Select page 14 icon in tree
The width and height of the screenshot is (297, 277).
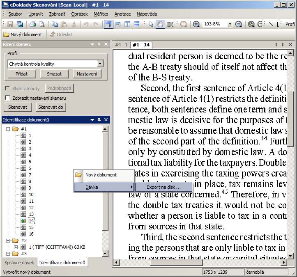click(x=23, y=221)
